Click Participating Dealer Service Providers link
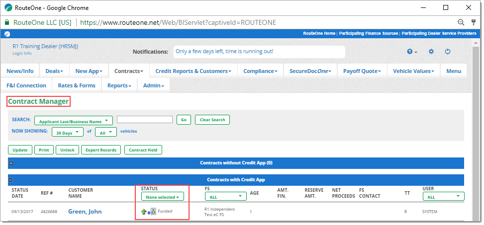The height and width of the screenshot is (225, 484). point(439,33)
